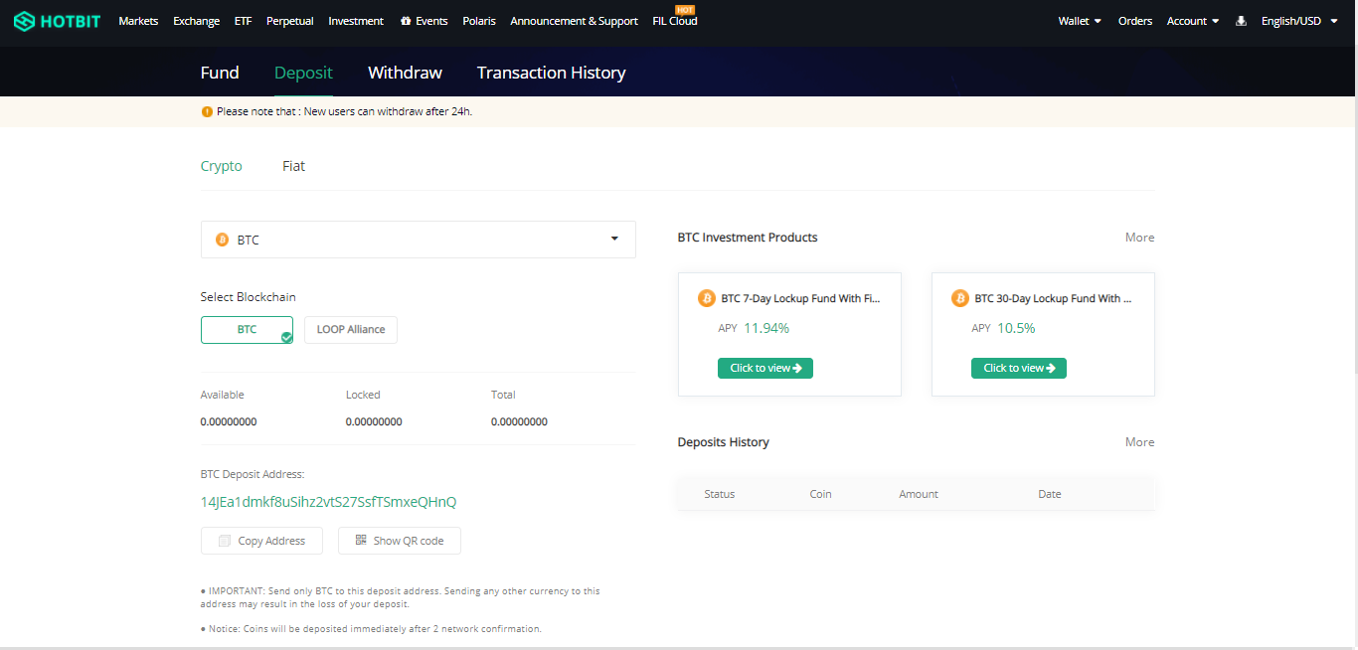Click the Bitcoin icon in coin selector

point(222,240)
